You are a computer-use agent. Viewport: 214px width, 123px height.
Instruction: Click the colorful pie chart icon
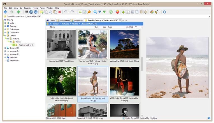coord(117,12)
